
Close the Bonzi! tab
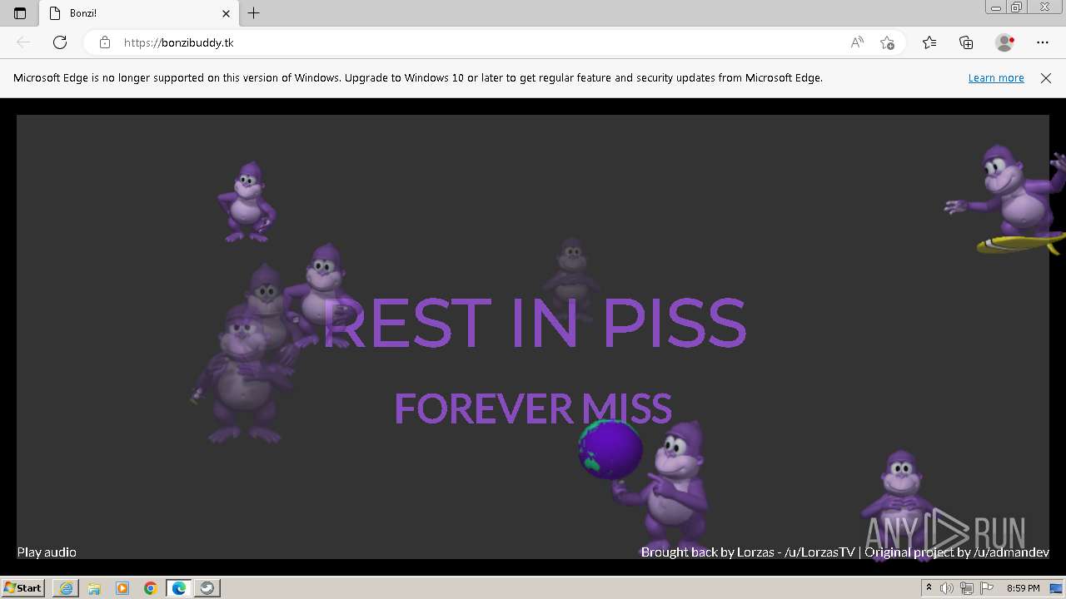(x=226, y=13)
